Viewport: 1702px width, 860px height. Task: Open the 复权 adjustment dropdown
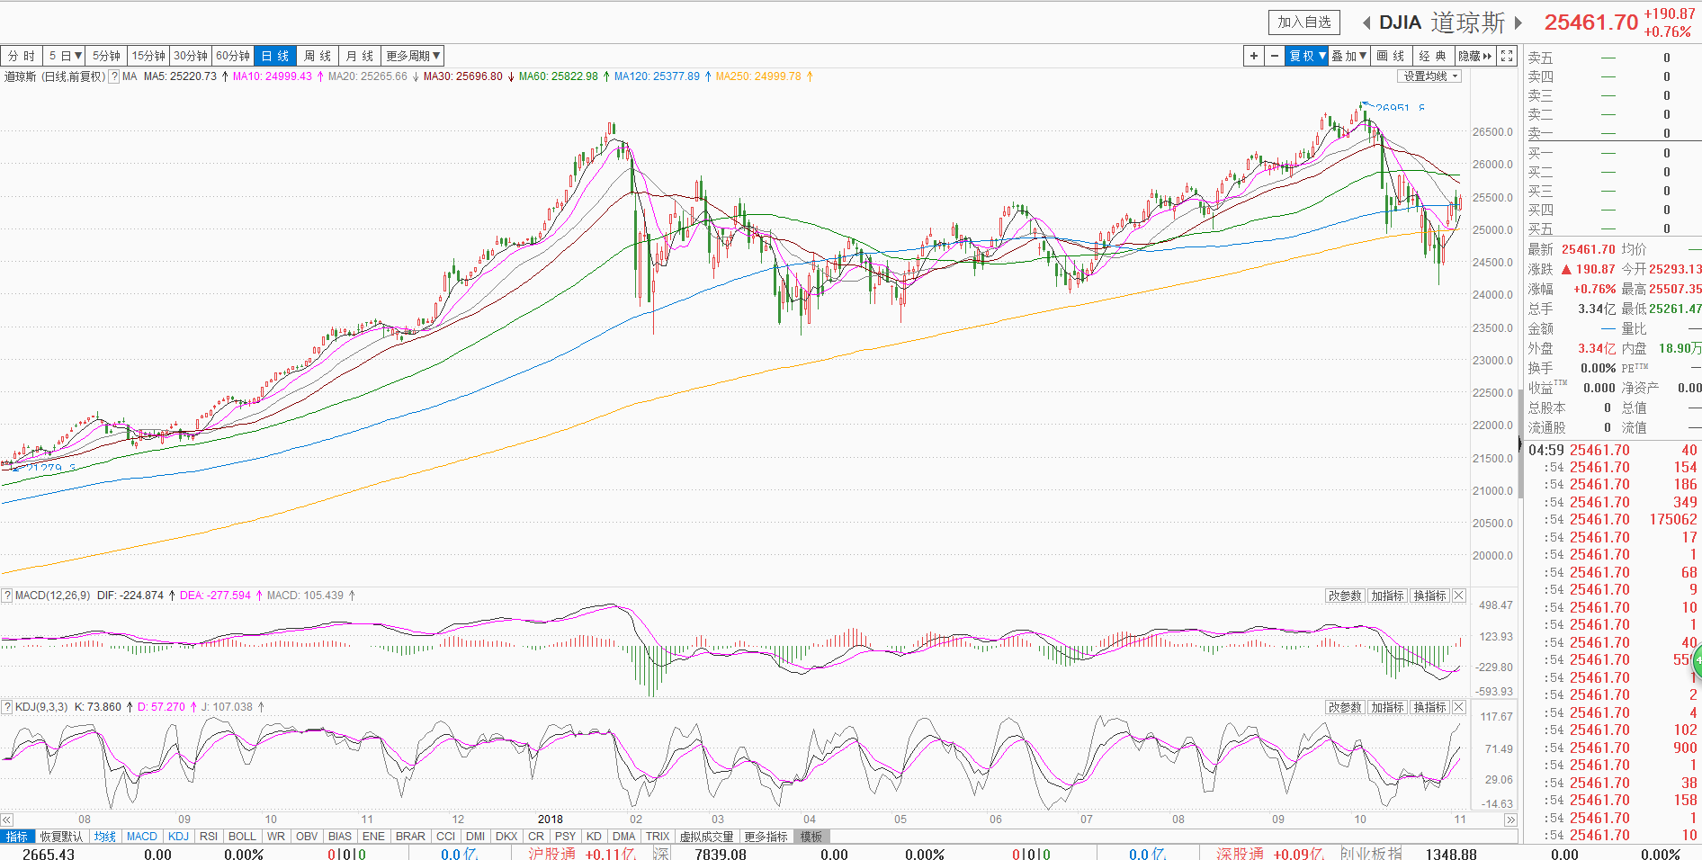(x=1307, y=56)
